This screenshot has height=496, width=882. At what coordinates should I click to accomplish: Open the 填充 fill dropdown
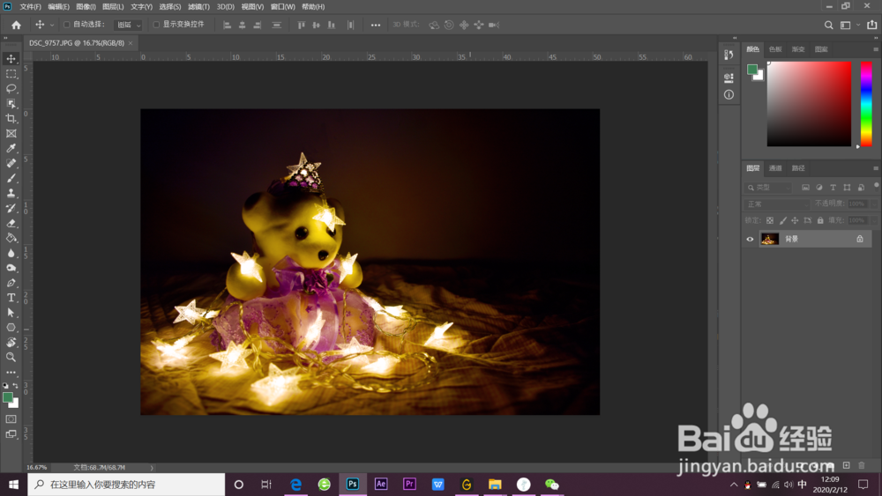tap(874, 221)
